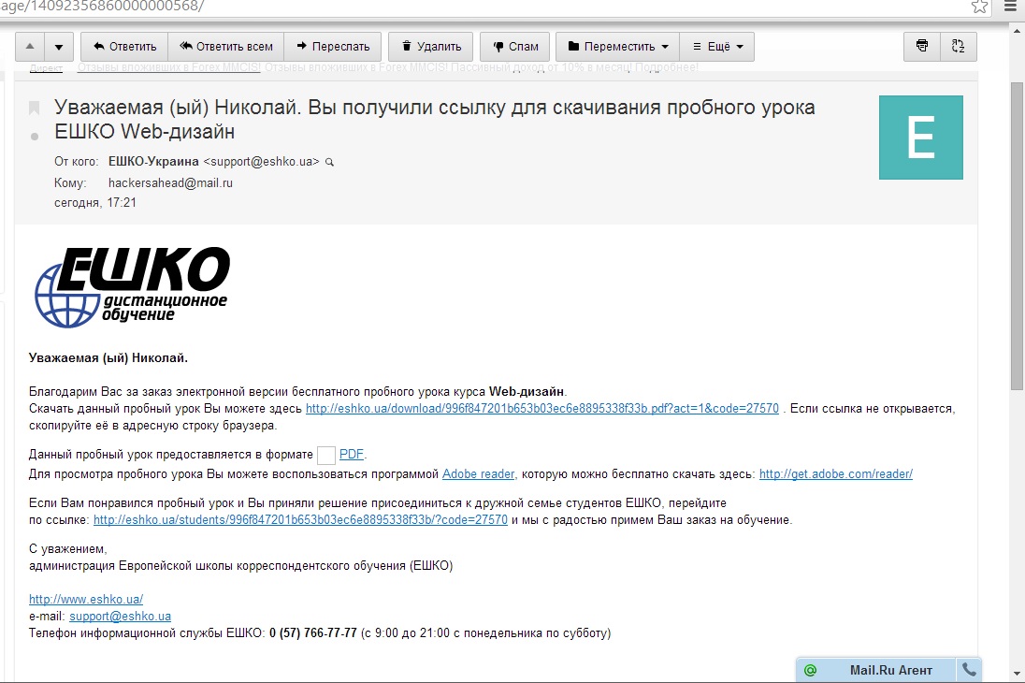Toggle the flag bookmark icon on message
This screenshot has height=683, width=1025.
(x=35, y=108)
